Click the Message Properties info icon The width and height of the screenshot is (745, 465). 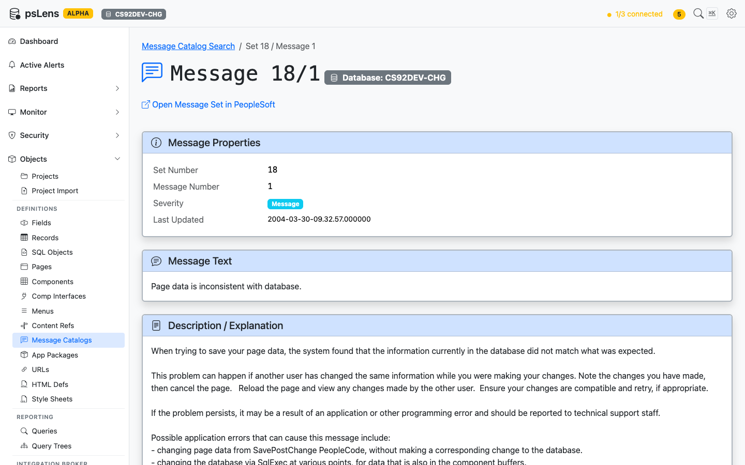click(156, 143)
